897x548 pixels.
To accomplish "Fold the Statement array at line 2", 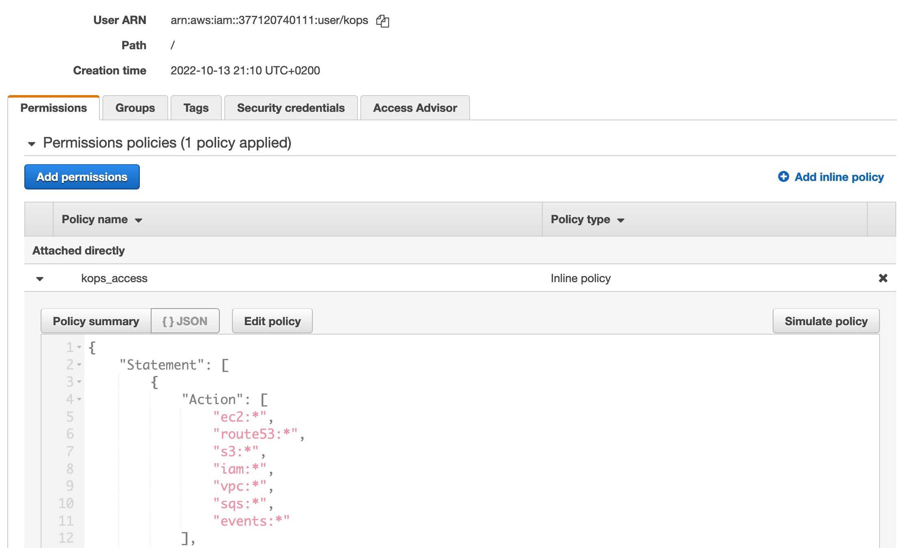I will coord(79,365).
